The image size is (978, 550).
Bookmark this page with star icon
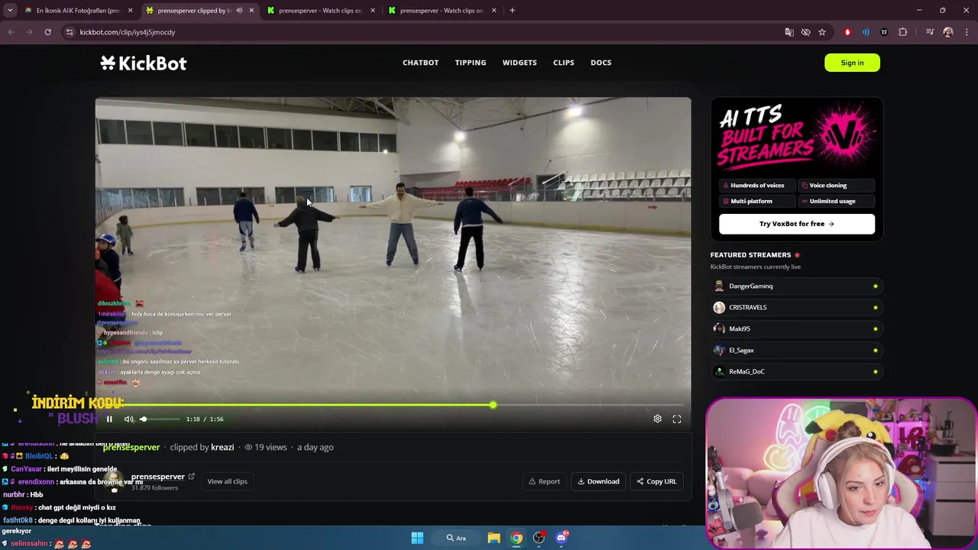(x=822, y=32)
